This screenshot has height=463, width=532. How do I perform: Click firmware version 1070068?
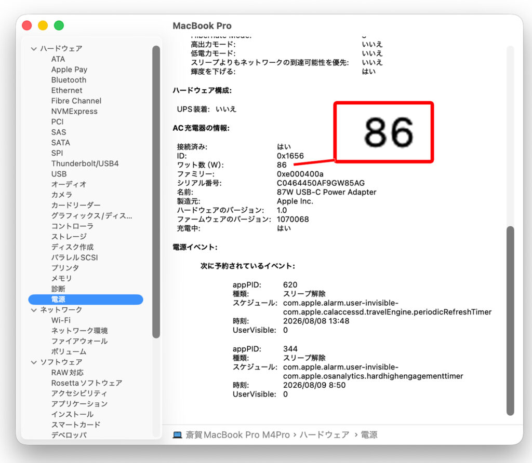click(x=293, y=220)
